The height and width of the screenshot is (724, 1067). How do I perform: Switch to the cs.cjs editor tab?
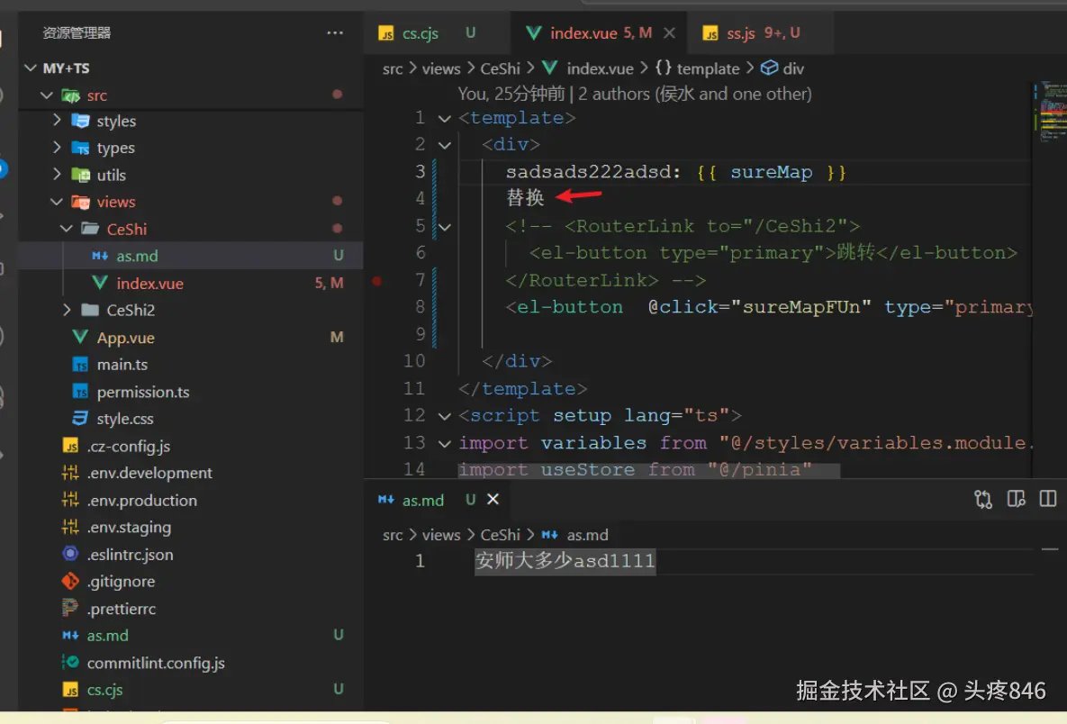(x=436, y=32)
